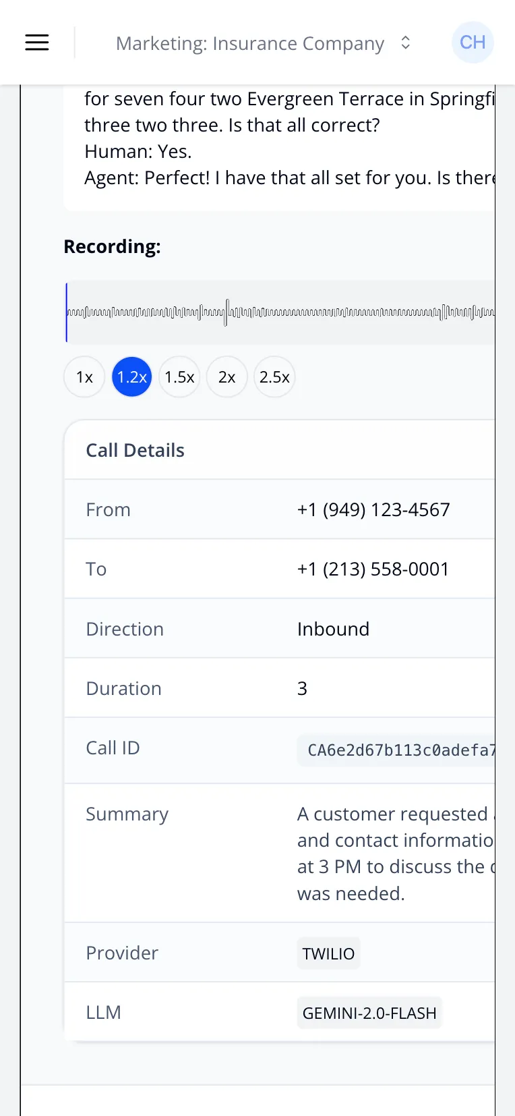Image resolution: width=515 pixels, height=1116 pixels.
Task: Click the TWILIO provider badge
Action: point(328,953)
